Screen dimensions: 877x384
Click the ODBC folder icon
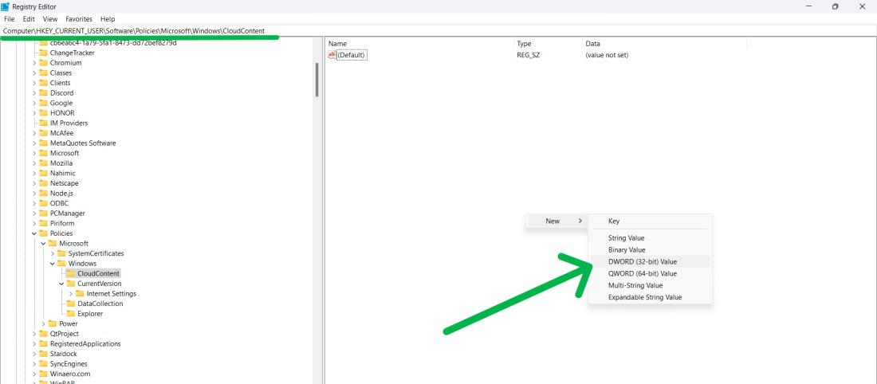pyautogui.click(x=43, y=203)
